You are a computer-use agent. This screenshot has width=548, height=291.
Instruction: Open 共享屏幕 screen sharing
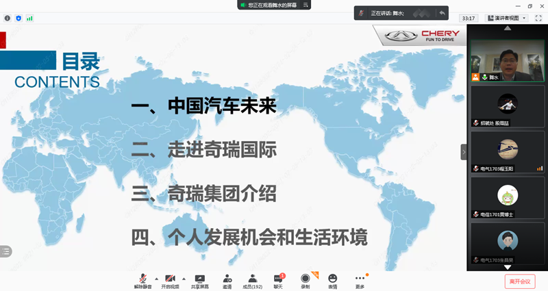(199, 281)
